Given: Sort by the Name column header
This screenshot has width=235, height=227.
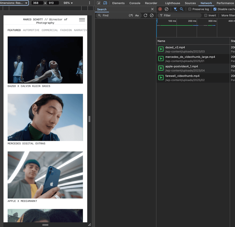Looking at the screenshot, I should tap(193, 41).
